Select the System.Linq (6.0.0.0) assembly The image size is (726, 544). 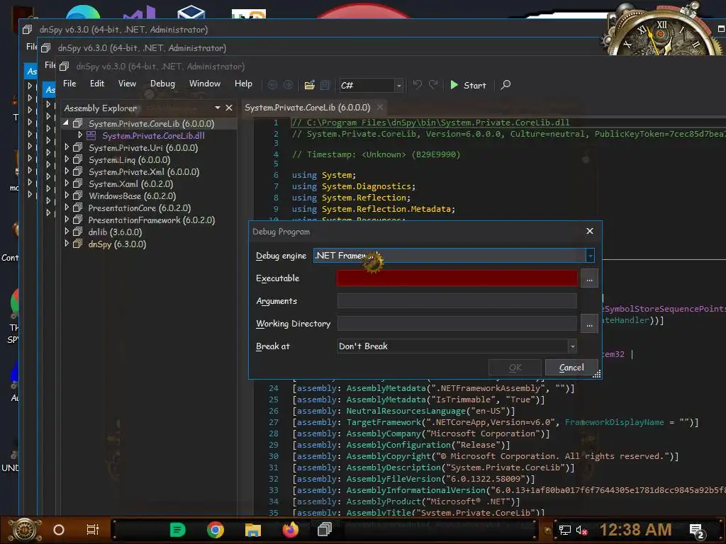coord(129,159)
